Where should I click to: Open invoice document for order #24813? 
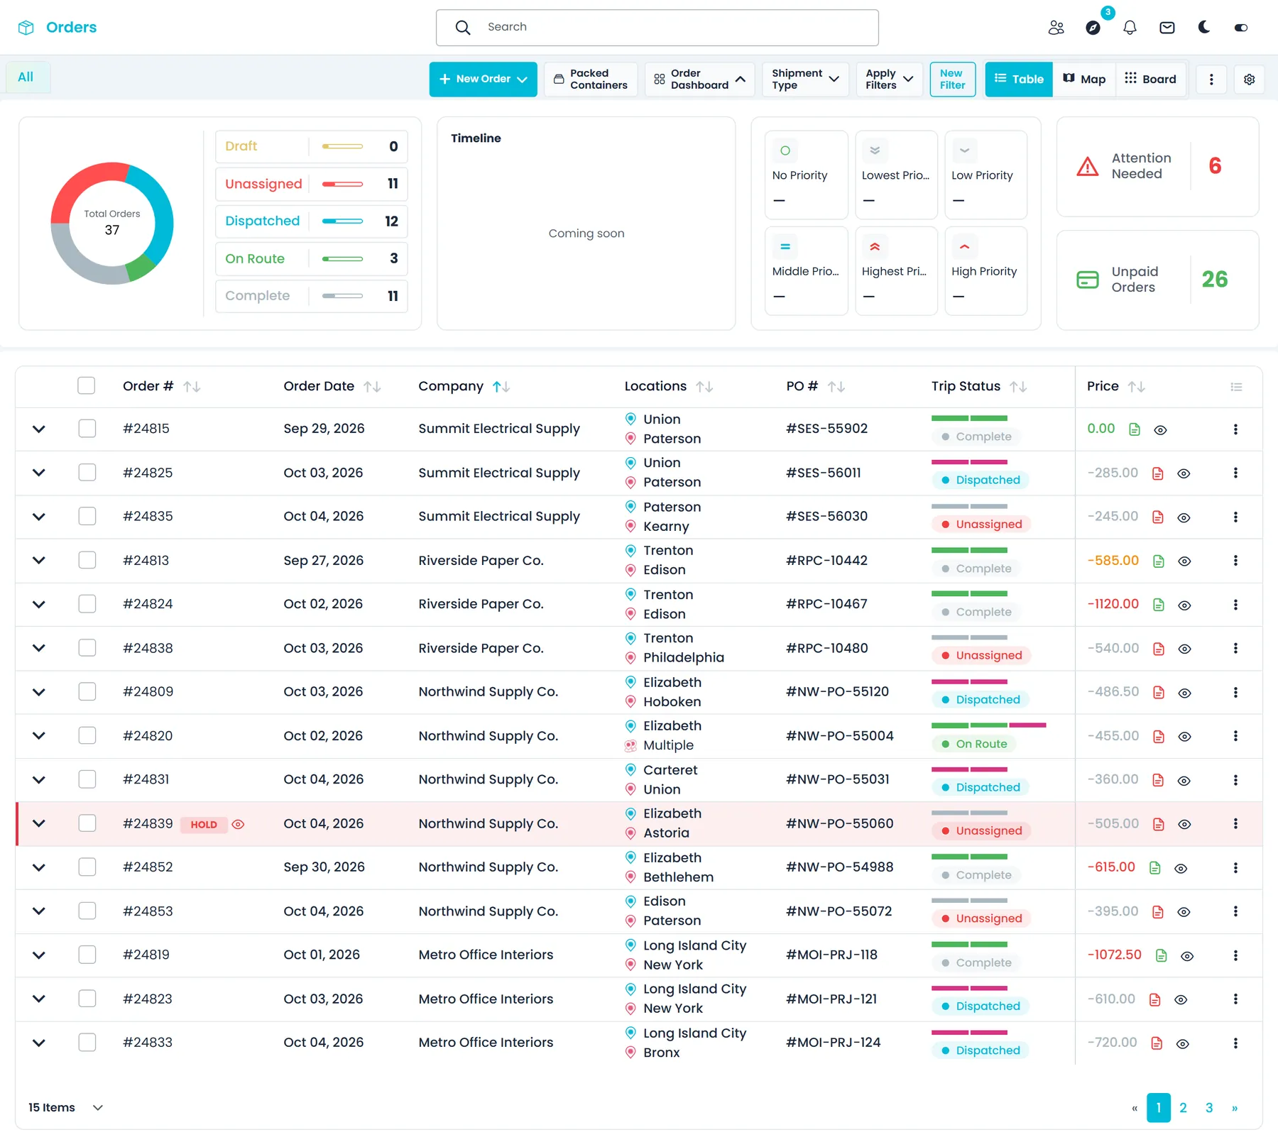click(x=1158, y=561)
